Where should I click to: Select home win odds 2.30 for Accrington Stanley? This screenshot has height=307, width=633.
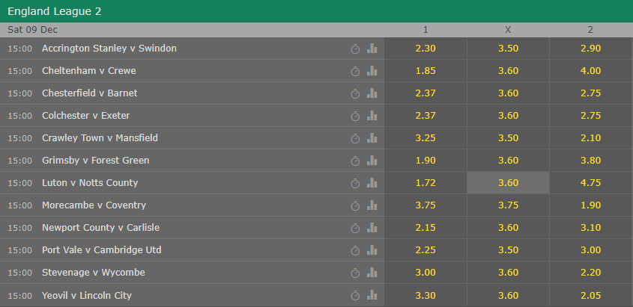[425, 49]
